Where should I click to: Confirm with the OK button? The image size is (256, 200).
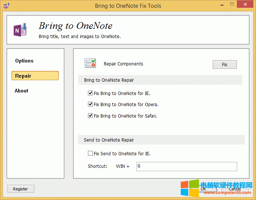tap(204, 189)
